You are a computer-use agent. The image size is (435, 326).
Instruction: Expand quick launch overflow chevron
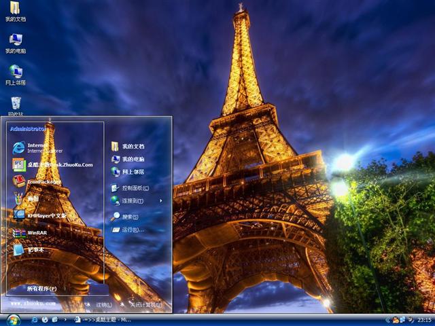click(x=65, y=320)
